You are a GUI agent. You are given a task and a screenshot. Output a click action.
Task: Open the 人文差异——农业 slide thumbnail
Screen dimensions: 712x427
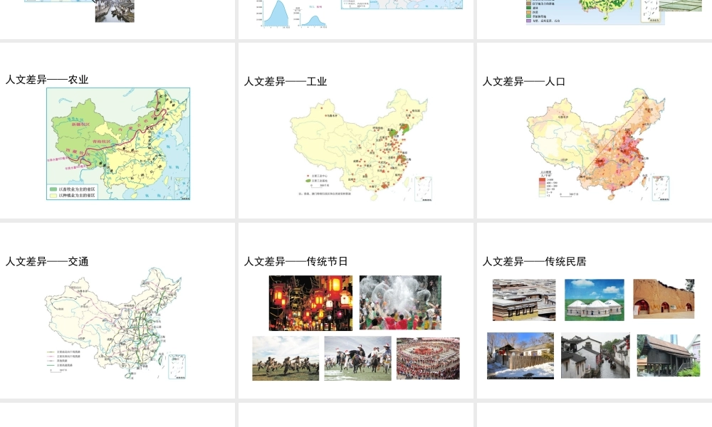coord(117,131)
